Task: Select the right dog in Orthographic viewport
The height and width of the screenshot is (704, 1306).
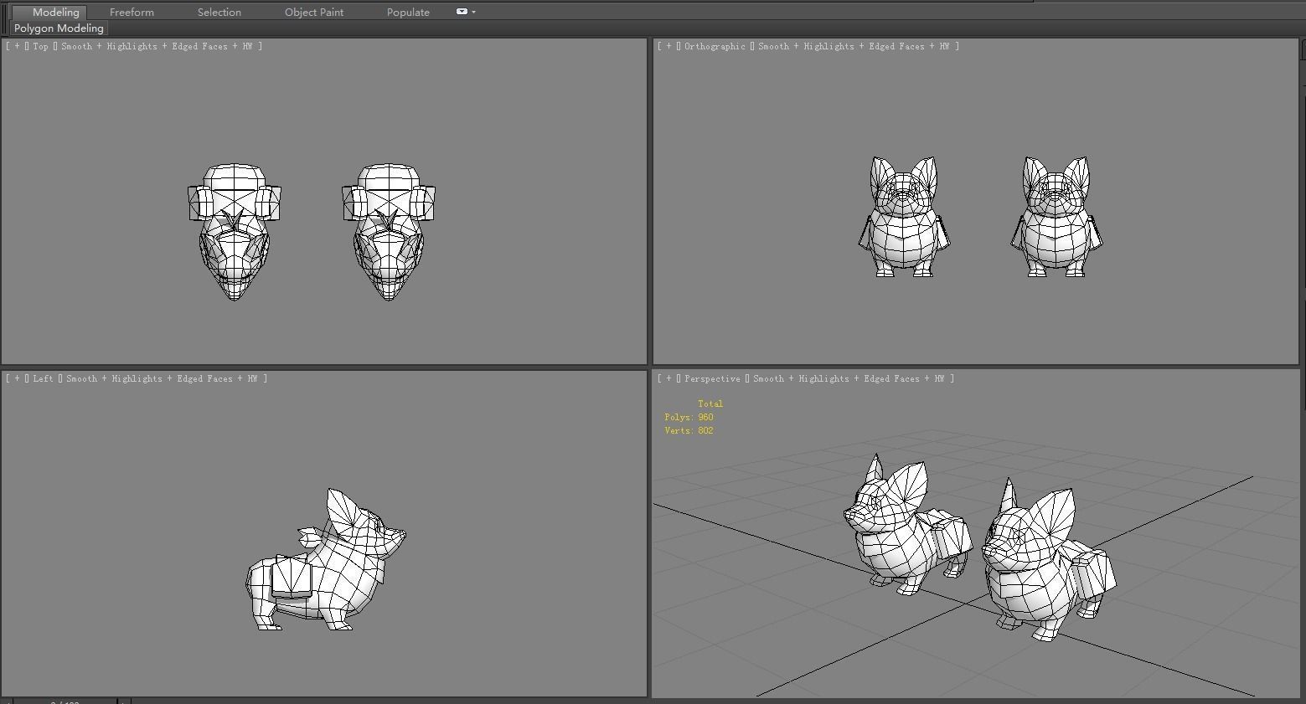Action: click(x=1056, y=216)
